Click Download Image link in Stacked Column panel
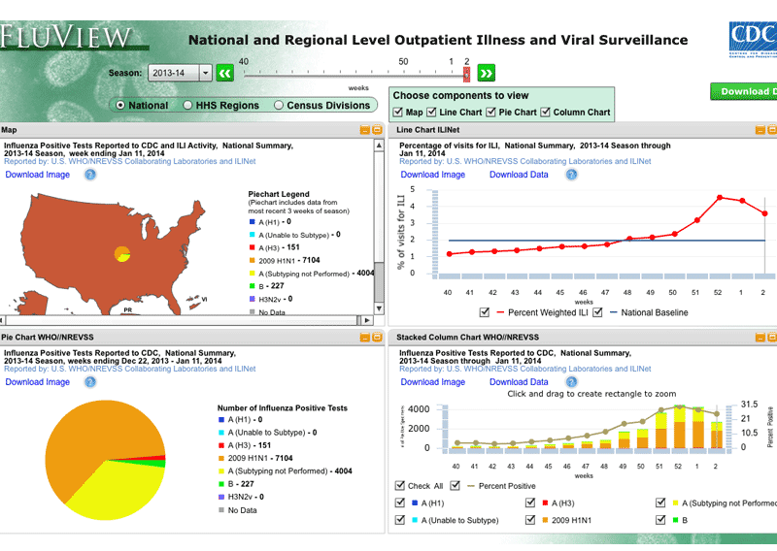Image resolution: width=777 pixels, height=551 pixels. tap(432, 382)
